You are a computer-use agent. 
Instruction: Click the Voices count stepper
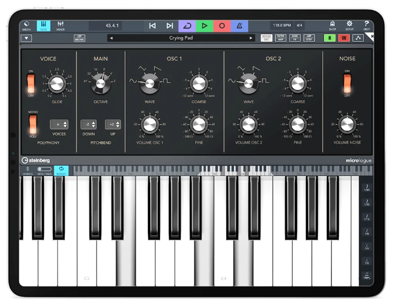click(59, 124)
